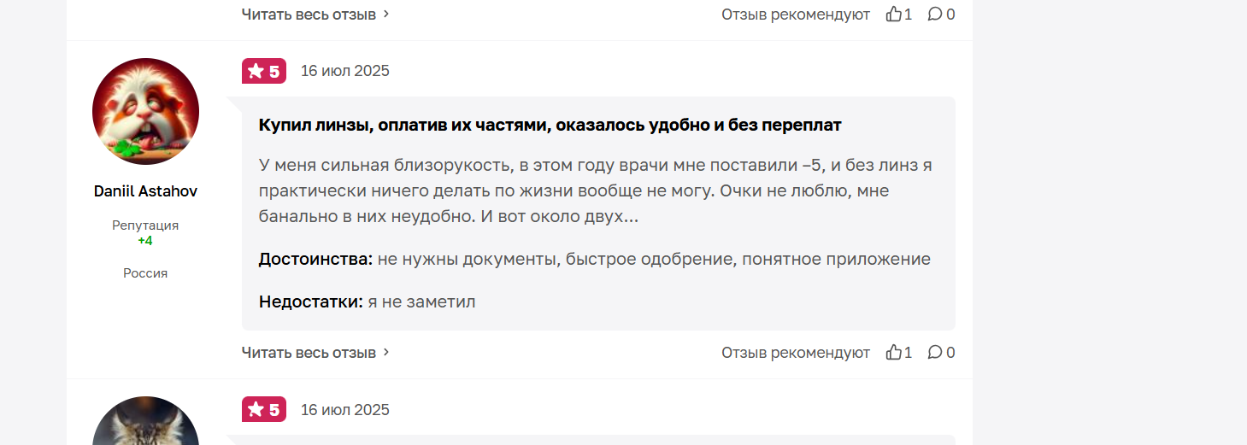Viewport: 1247px width, 445px height.
Task: Click the "Достоинства" line in the review
Action: 594,259
